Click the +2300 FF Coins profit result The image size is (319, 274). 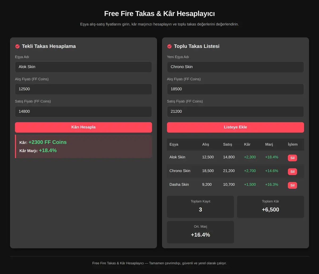(x=48, y=142)
